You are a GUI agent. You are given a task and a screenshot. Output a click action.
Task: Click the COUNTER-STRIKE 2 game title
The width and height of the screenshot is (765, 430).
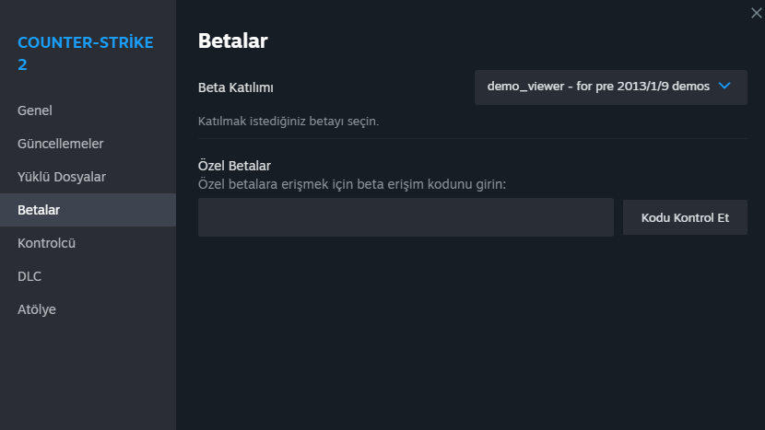coord(85,53)
